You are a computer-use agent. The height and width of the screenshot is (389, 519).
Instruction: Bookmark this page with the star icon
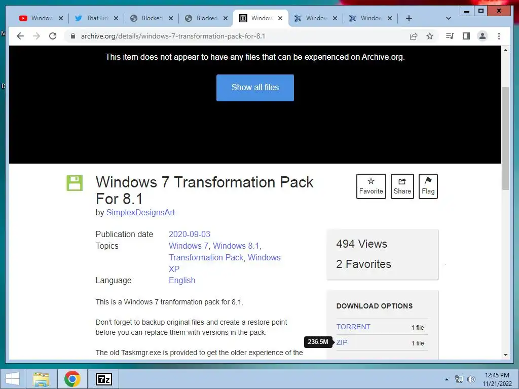[430, 36]
